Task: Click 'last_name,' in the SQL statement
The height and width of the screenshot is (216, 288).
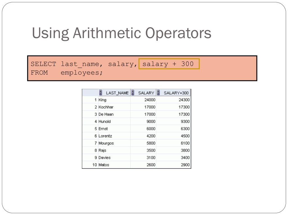Action: (82, 64)
